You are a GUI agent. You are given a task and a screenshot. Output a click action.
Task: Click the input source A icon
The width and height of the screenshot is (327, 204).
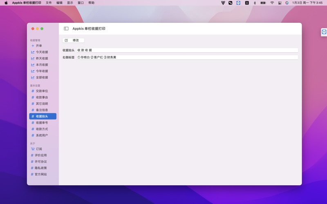pos(247,3)
